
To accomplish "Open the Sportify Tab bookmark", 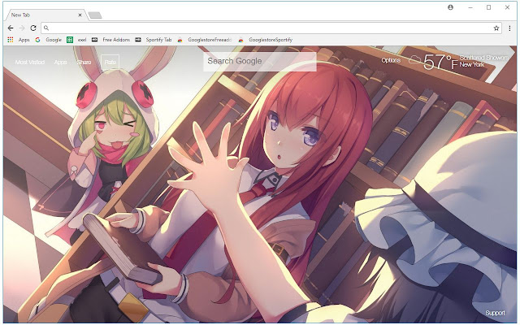I will click(x=154, y=40).
